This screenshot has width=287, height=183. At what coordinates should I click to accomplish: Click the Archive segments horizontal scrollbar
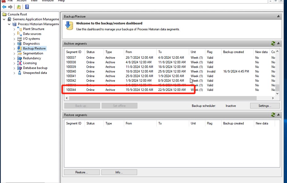pos(163,98)
